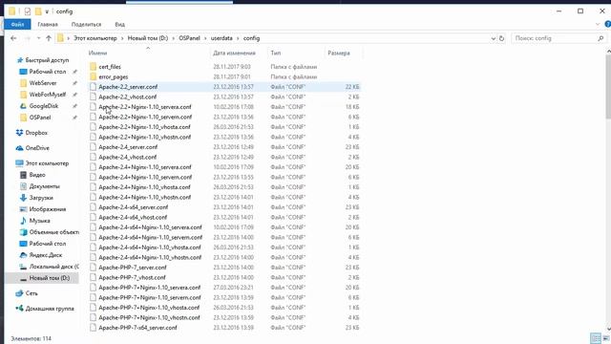Expand the ribbon chevron
This screenshot has width=611, height=344.
coord(598,24)
